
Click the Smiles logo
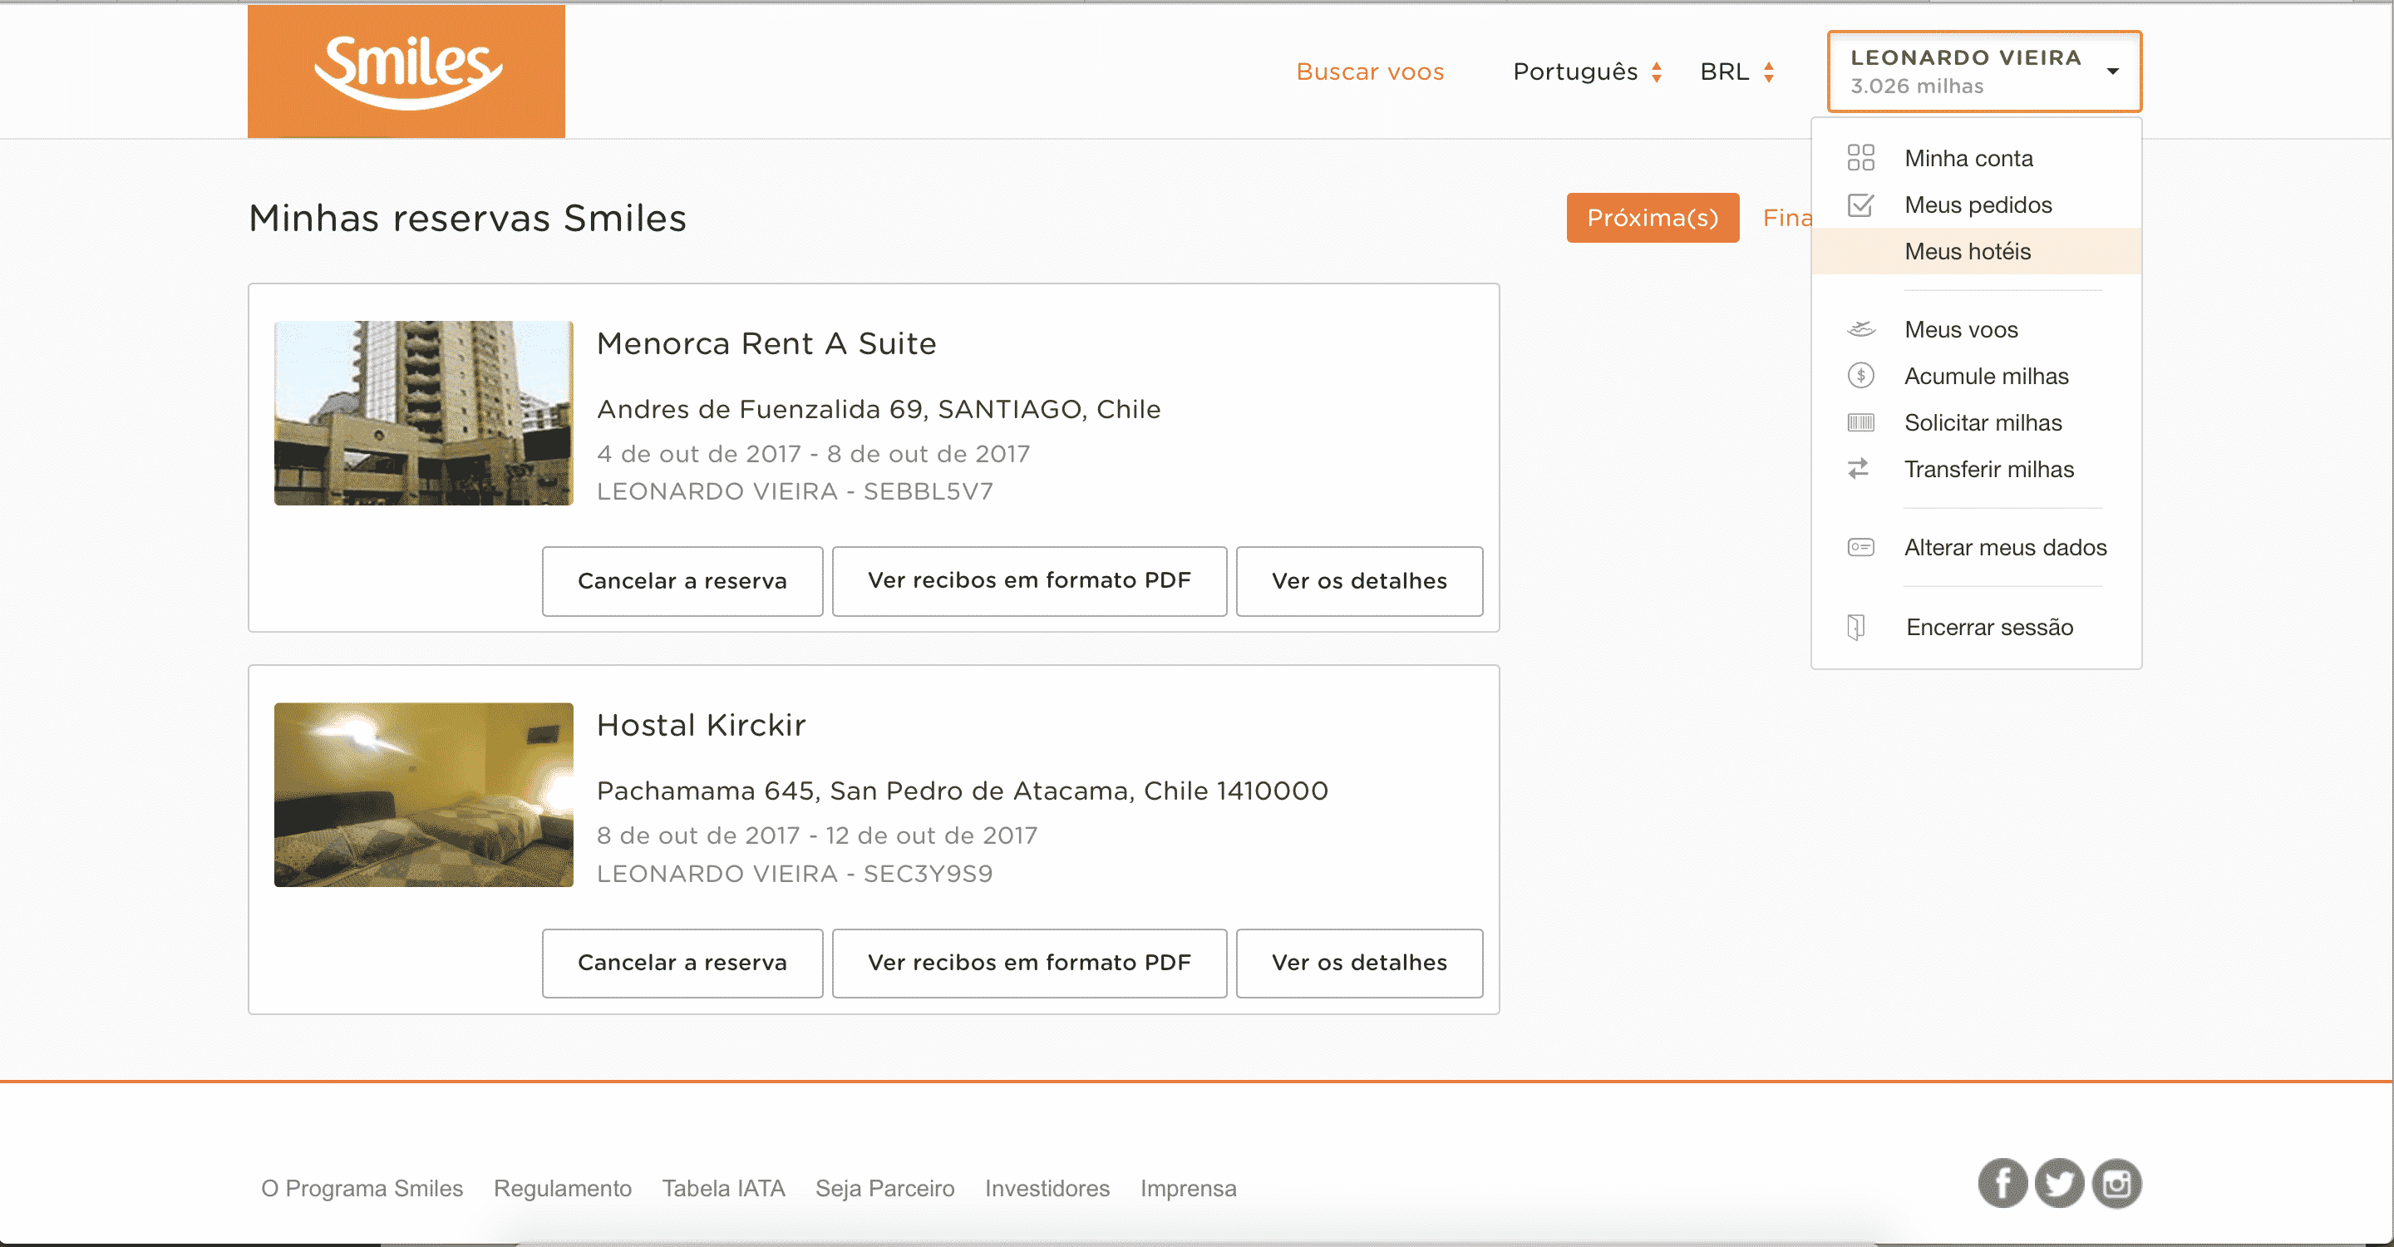[x=406, y=71]
